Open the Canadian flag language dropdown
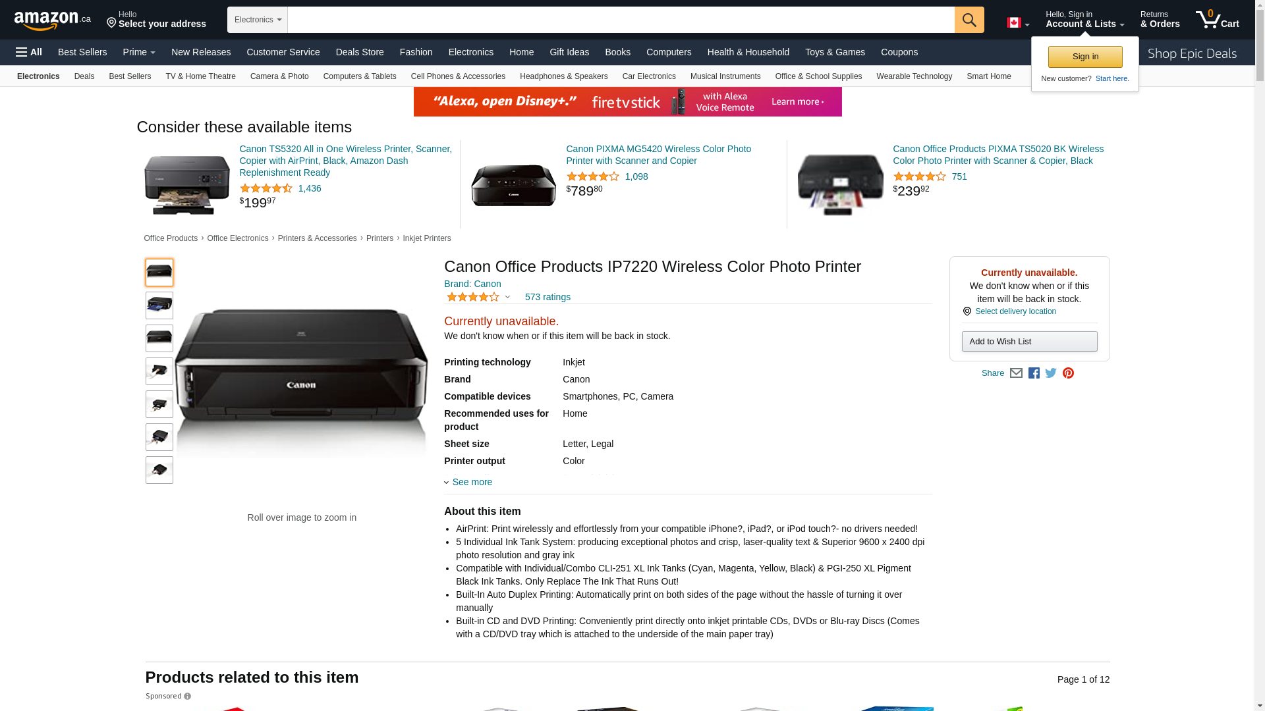This screenshot has width=1265, height=711. click(x=1018, y=23)
